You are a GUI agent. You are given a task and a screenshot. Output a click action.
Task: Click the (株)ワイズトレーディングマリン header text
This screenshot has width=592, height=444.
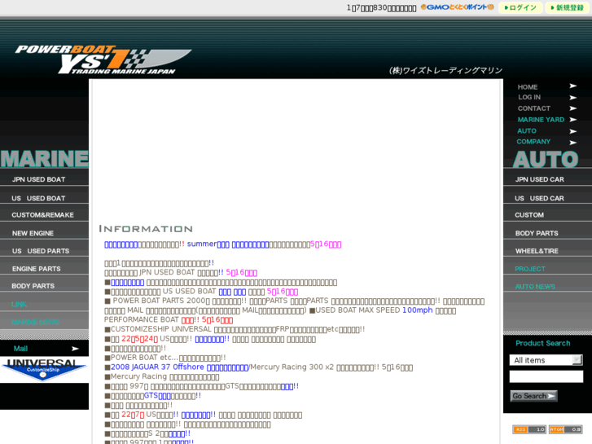445,70
